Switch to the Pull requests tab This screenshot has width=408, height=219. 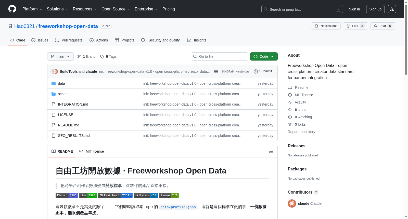[69, 40]
